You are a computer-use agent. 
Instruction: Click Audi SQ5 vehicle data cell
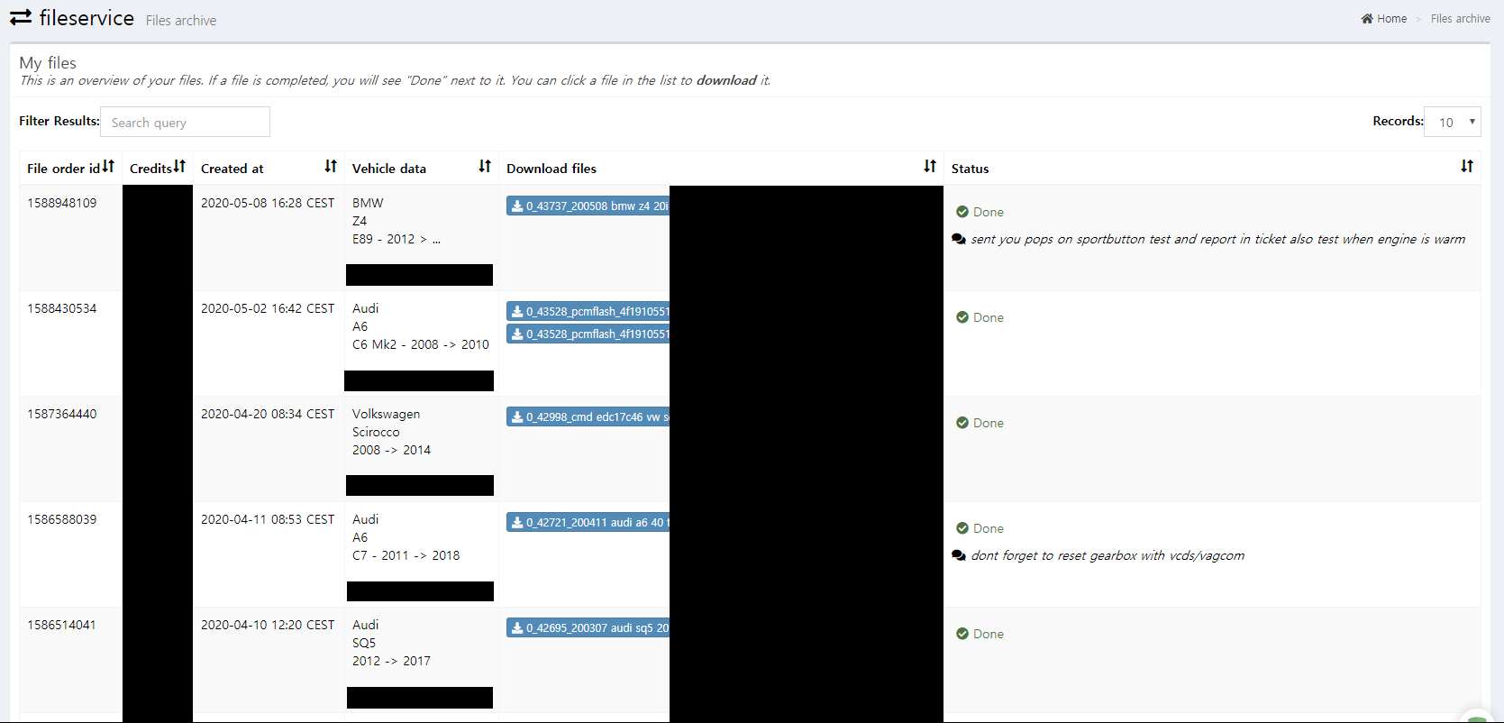coord(421,660)
